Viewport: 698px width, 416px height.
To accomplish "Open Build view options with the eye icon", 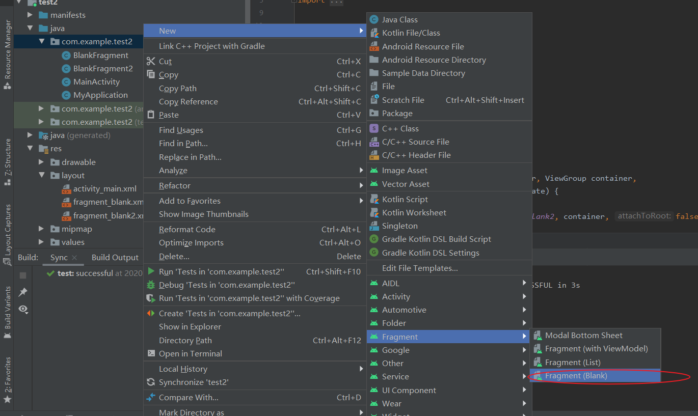I will [x=22, y=309].
